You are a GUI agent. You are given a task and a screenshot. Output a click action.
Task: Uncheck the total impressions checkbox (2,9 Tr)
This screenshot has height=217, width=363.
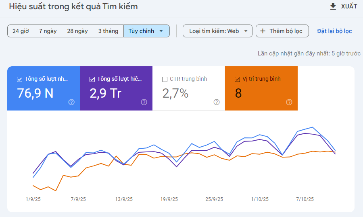(92, 79)
